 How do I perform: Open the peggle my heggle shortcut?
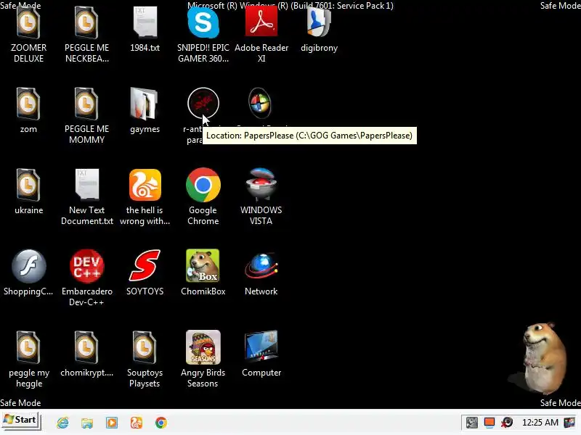[x=28, y=347]
